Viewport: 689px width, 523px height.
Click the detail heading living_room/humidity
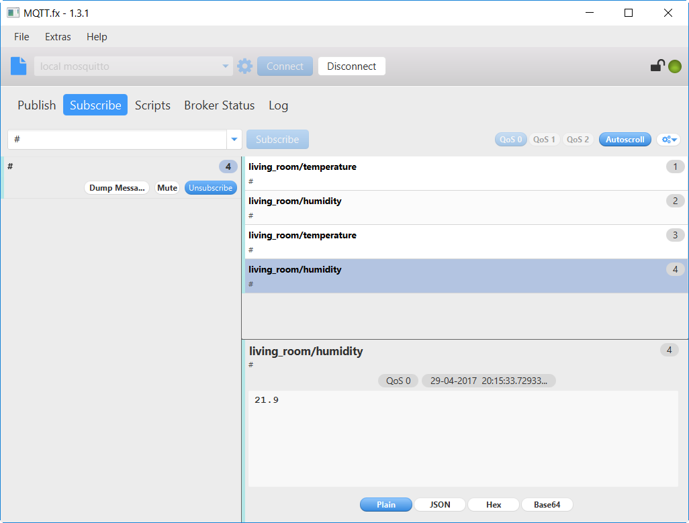coord(306,351)
